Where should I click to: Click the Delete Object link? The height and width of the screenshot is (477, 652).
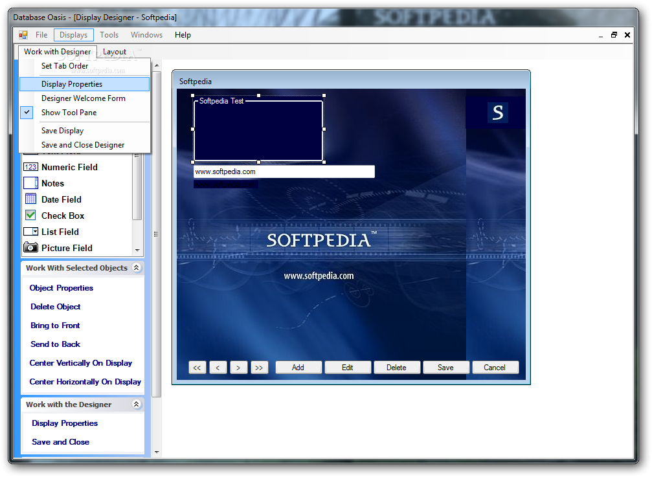(x=55, y=307)
